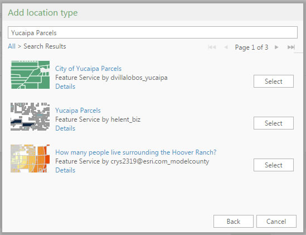The image size is (306, 235).
Task: Click Cancel to close the dialog
Action: coord(276,221)
